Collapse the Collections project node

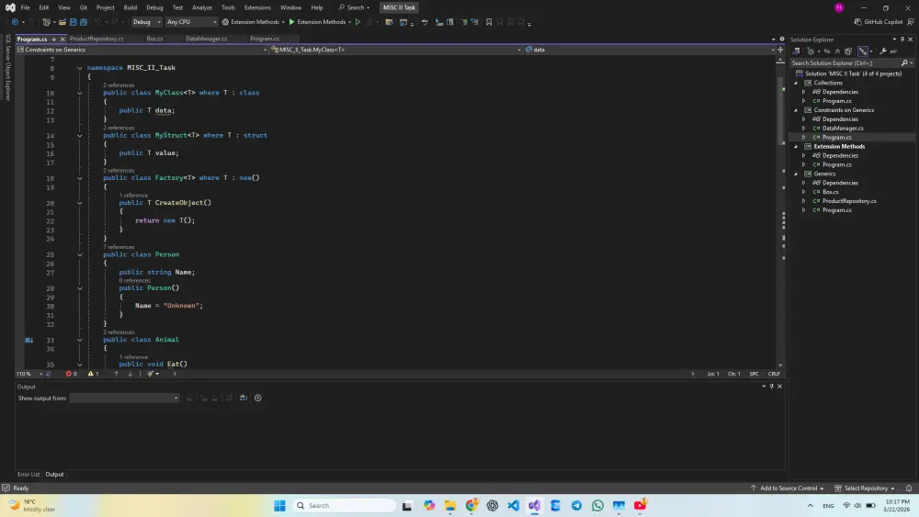point(796,83)
